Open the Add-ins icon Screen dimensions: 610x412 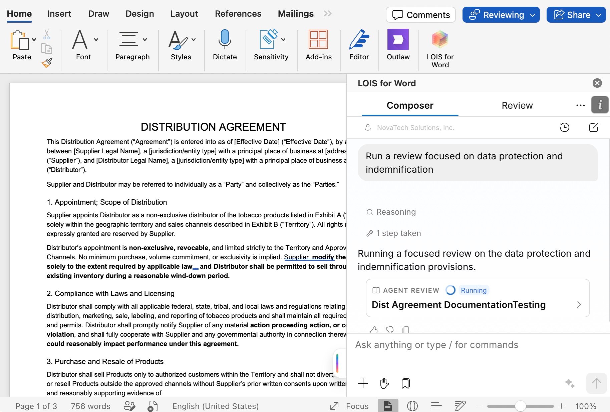click(x=318, y=39)
